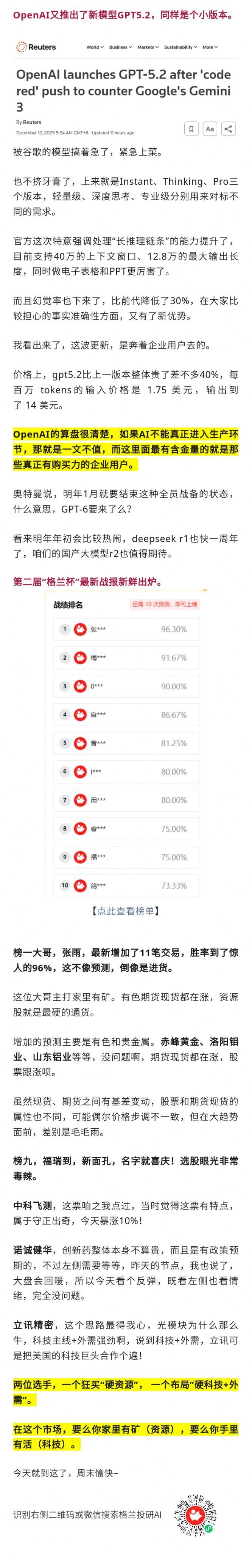Bookmark the Reuters article
249x1554 pixels.
pyautogui.click(x=191, y=129)
